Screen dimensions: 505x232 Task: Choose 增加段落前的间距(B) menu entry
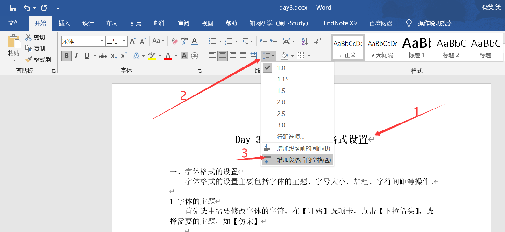point(297,148)
